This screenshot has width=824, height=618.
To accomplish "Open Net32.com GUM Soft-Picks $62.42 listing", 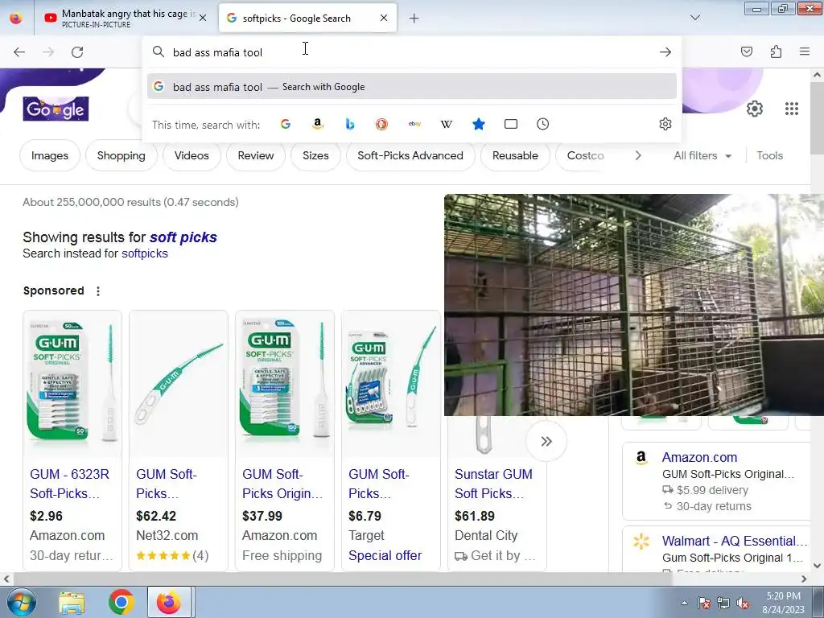I will (166, 484).
